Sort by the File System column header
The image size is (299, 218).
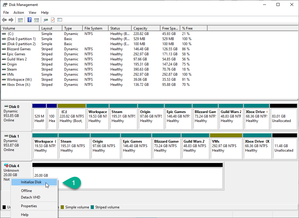(95, 28)
